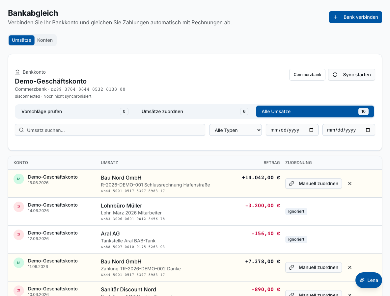Image resolution: width=390 pixels, height=296 pixels.
Task: Click the status line disconnected · Noch nicht synchronisiert
Action: click(x=53, y=96)
